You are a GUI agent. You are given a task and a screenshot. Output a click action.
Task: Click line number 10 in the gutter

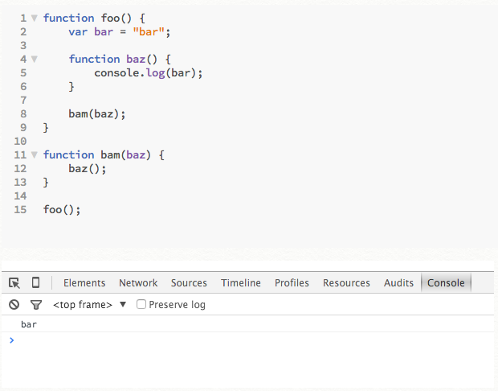(x=20, y=142)
